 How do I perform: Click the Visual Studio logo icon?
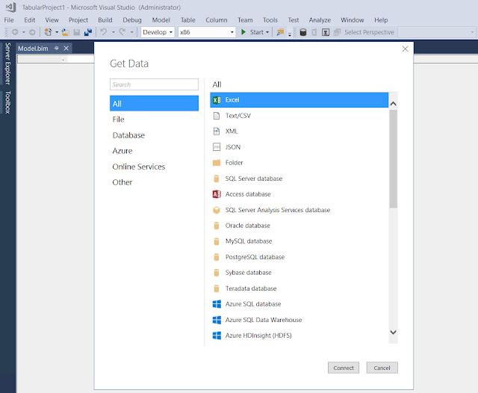pos(10,7)
